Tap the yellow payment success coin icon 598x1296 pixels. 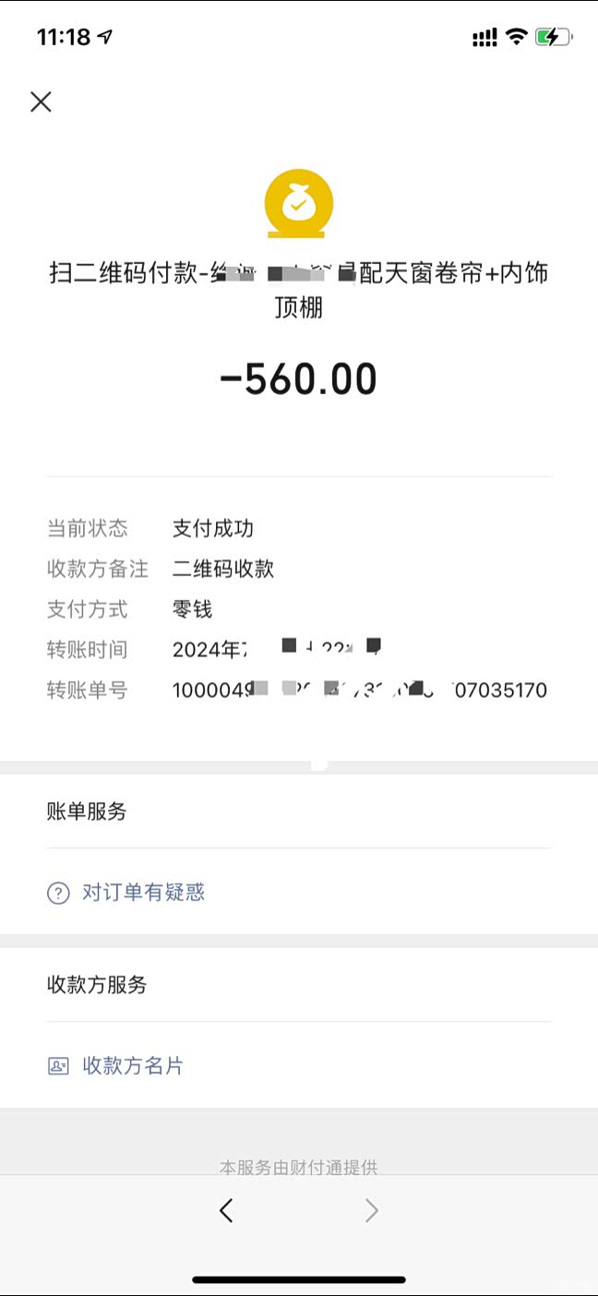click(298, 204)
